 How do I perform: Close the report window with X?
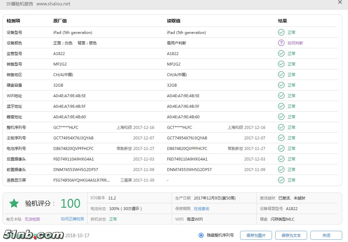340,3
